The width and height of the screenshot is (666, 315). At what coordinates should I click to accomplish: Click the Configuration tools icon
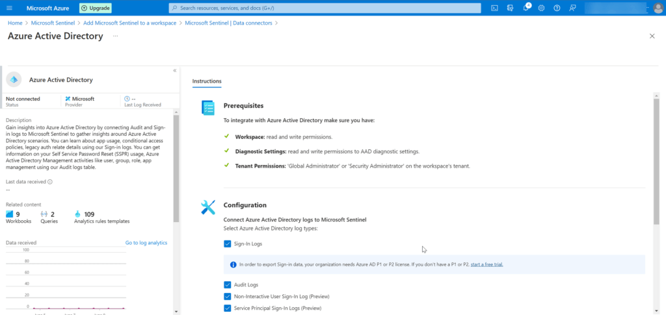[x=208, y=207]
